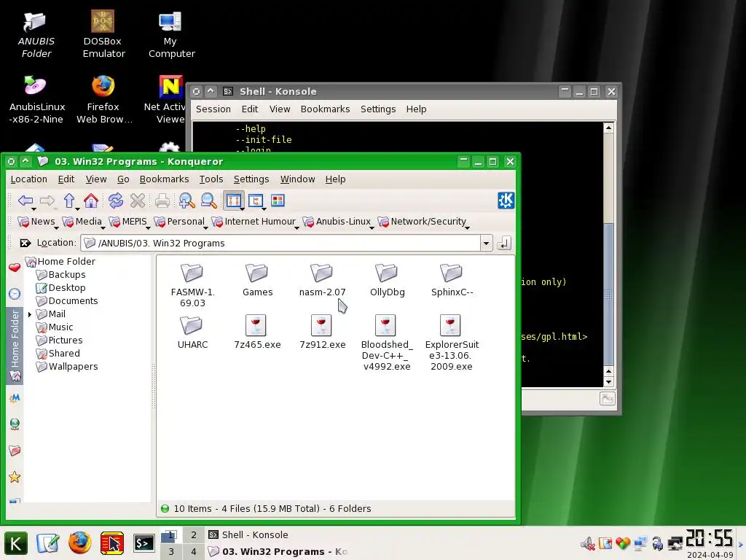The height and width of the screenshot is (560, 746).
Task: Launch terminal from taskbar panel icon
Action: point(144,542)
